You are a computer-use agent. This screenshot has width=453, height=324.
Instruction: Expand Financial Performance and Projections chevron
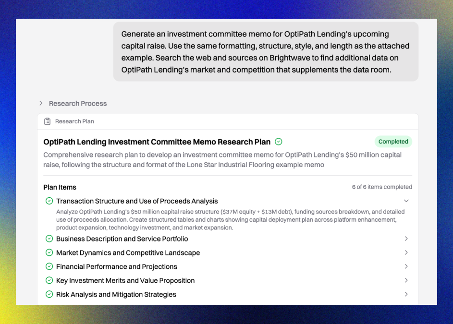pyautogui.click(x=406, y=266)
